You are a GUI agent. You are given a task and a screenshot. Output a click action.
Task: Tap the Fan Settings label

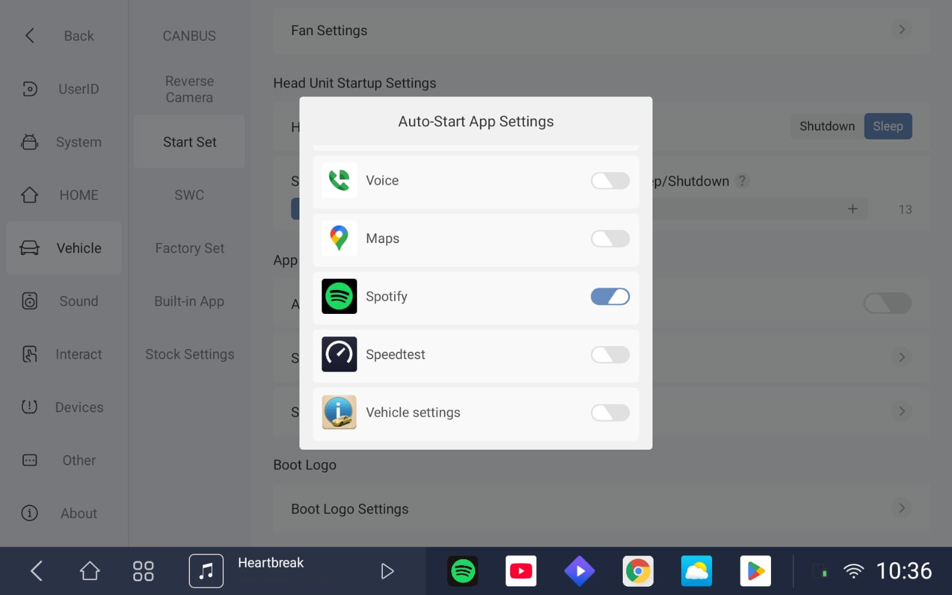click(329, 30)
